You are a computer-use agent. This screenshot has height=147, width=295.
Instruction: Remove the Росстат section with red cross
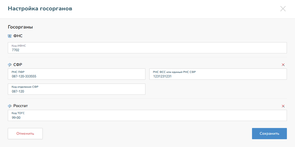tap(283, 106)
